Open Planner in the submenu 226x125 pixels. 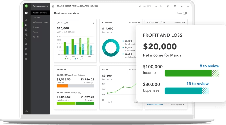pyautogui.click(x=35, y=32)
